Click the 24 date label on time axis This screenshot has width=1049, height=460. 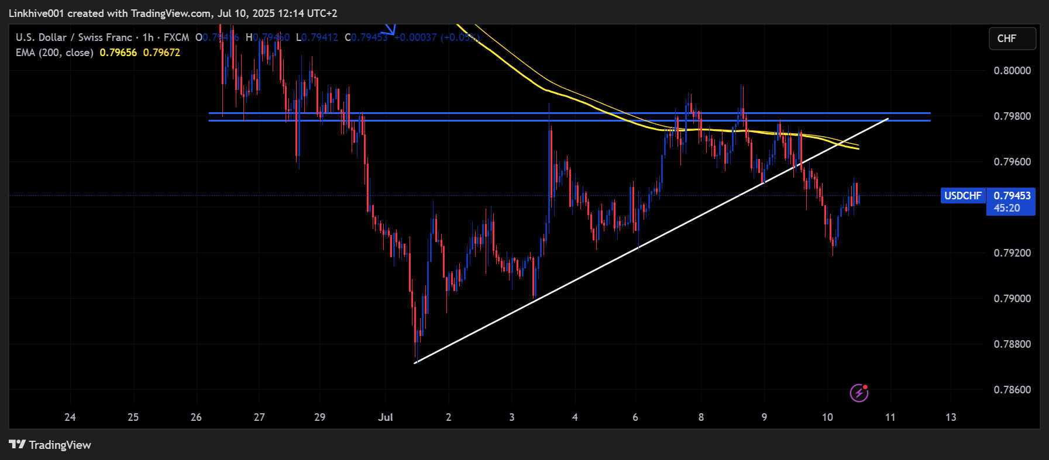[70, 417]
